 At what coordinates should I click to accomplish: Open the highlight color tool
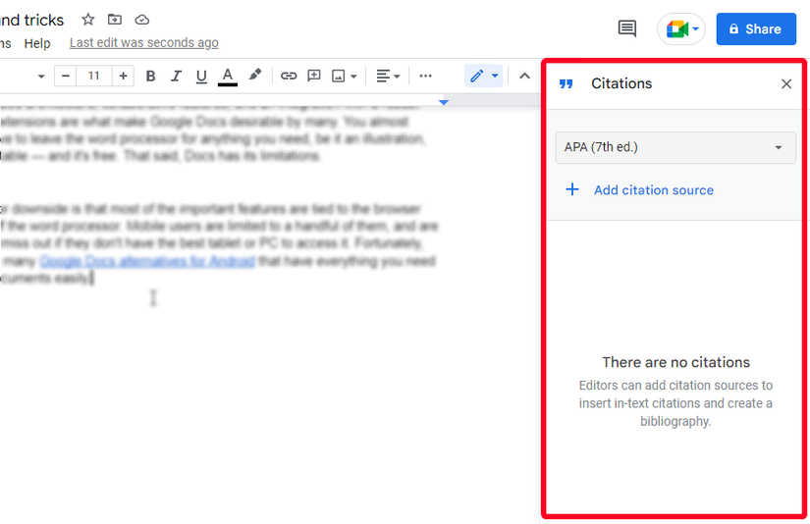(254, 76)
